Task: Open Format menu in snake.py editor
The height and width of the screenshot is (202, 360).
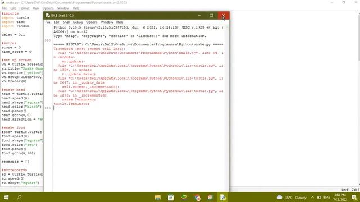Action: (24, 8)
